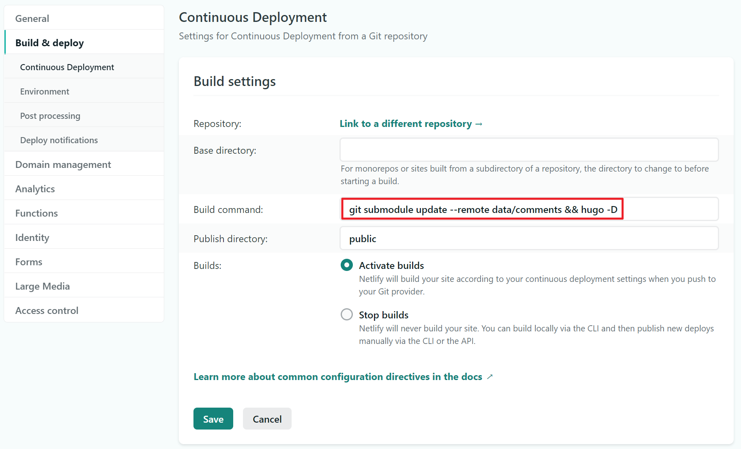Select the Stop builds radio button
The height and width of the screenshot is (449, 741).
[x=347, y=314]
